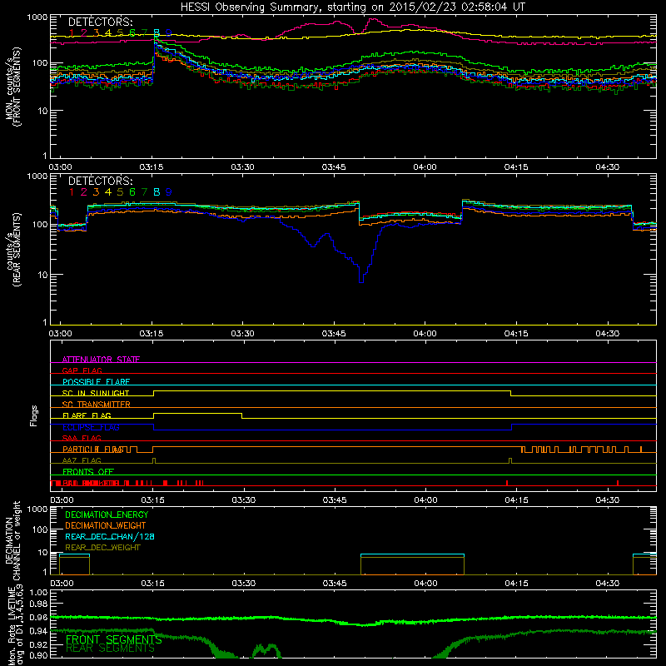Screen dimensions: 666x666
Task: Click the REAR_DEC_CHAN/128 legend entry
Action: (x=110, y=536)
